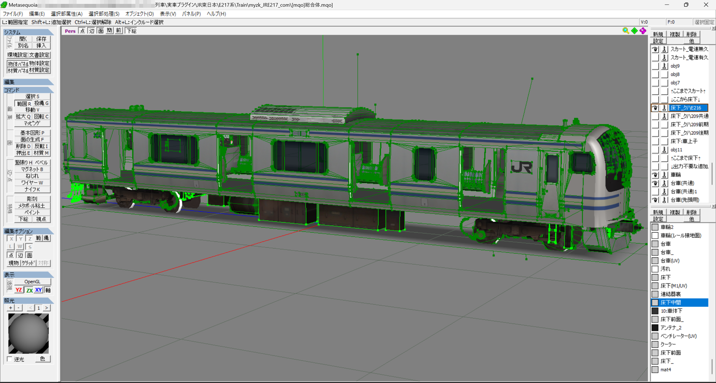Select the ナイフ K knife command

33,189
